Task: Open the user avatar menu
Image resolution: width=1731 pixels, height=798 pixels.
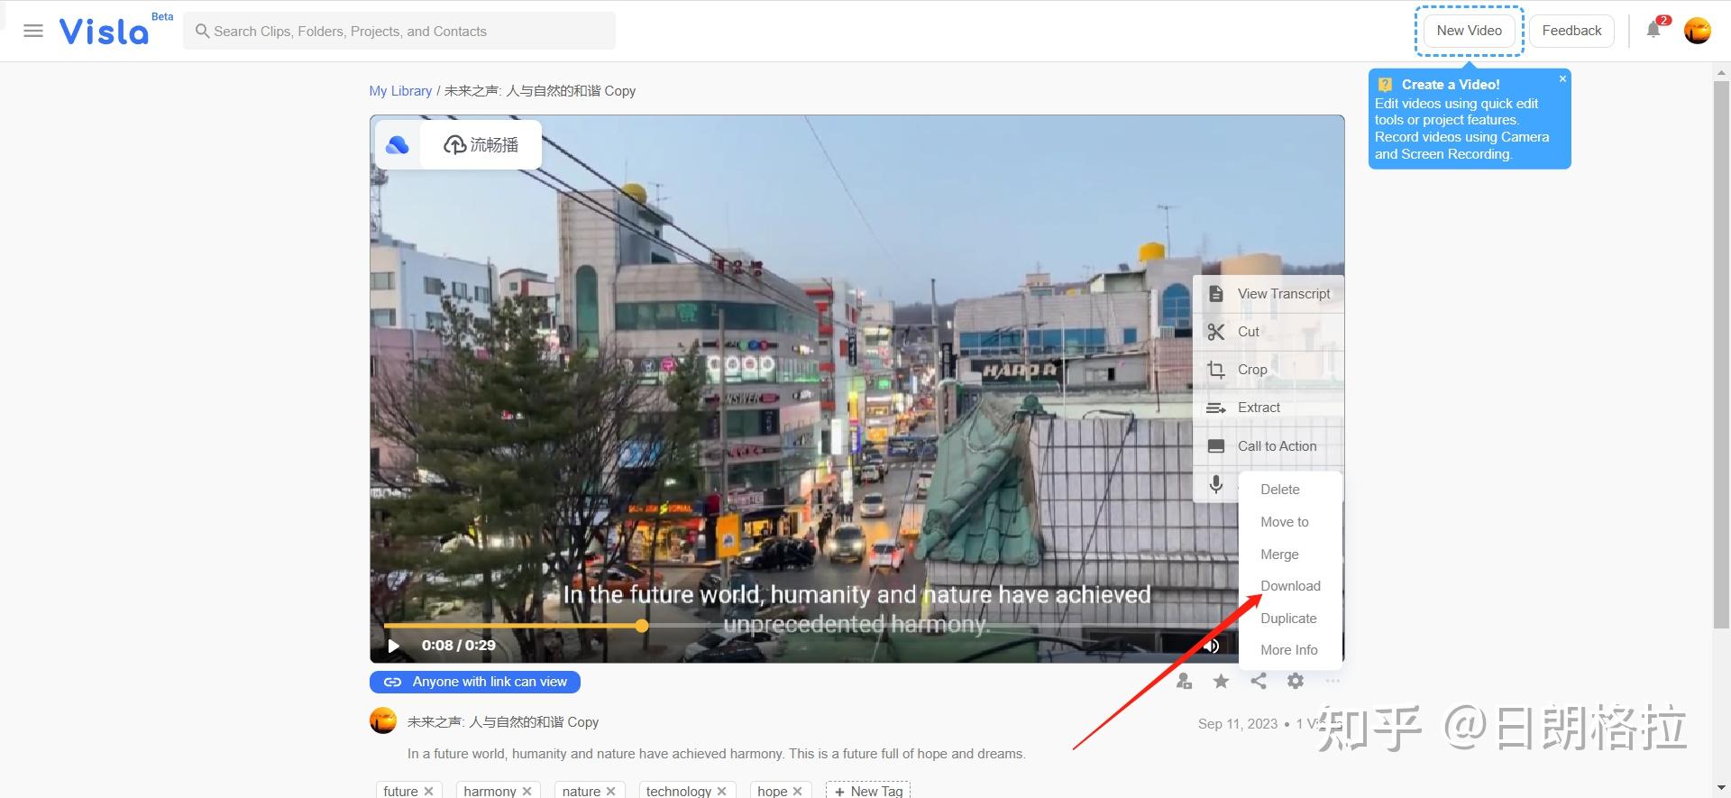Action: click(1698, 31)
